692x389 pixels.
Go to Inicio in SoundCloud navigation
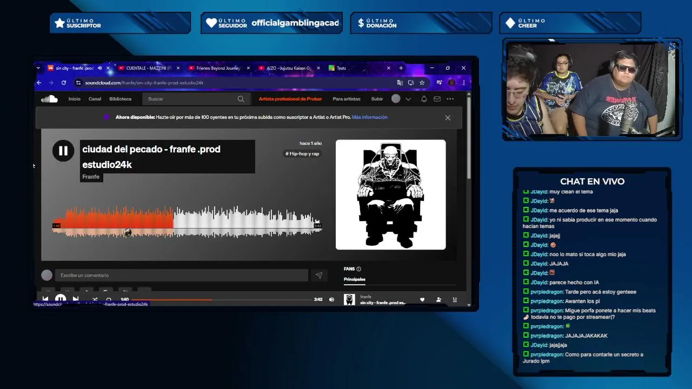74,99
